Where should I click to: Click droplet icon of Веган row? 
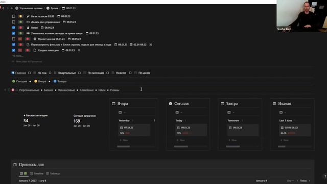(x=28, y=28)
